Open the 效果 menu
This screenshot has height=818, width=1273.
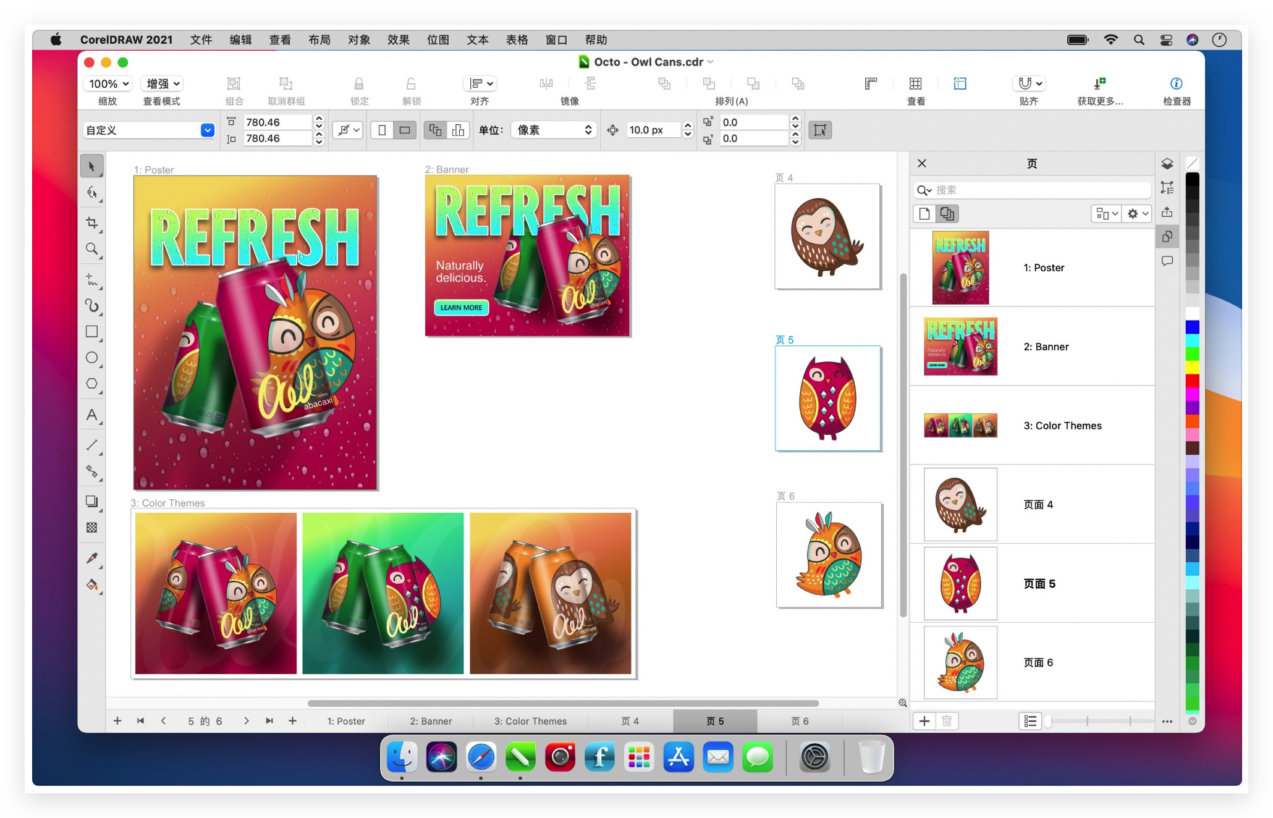(x=398, y=40)
